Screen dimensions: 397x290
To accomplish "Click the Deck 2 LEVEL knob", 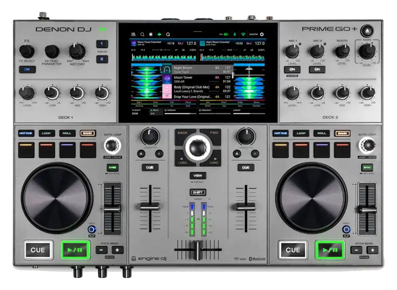I will (292, 93).
